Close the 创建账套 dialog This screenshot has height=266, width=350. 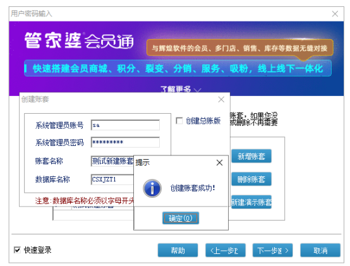pyautogui.click(x=221, y=99)
